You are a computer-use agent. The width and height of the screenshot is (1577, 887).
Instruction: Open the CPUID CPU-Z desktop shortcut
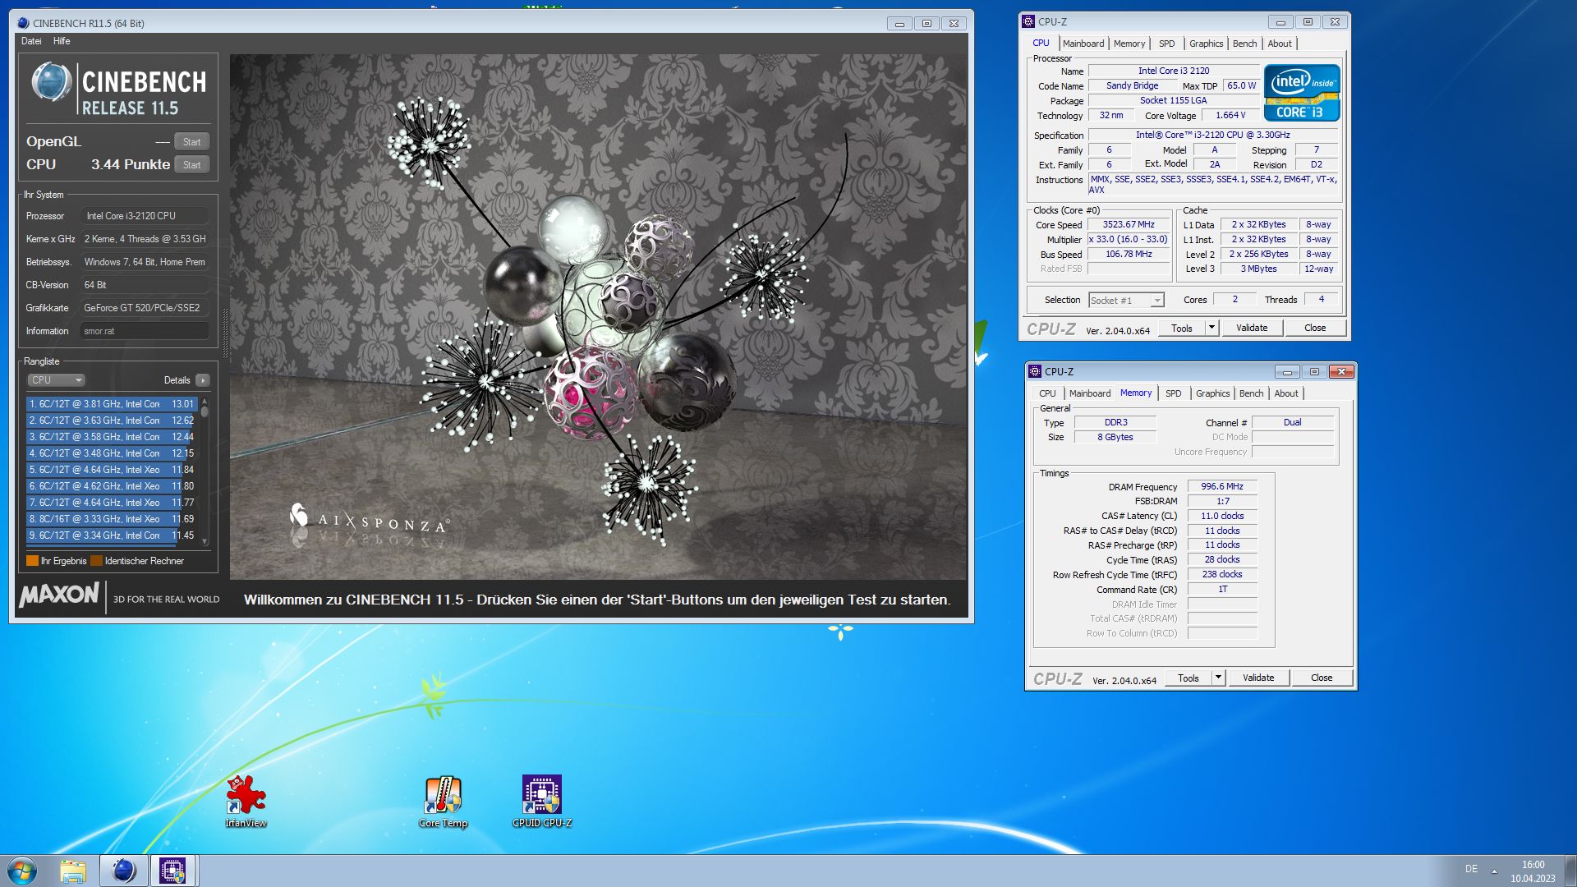(x=542, y=802)
